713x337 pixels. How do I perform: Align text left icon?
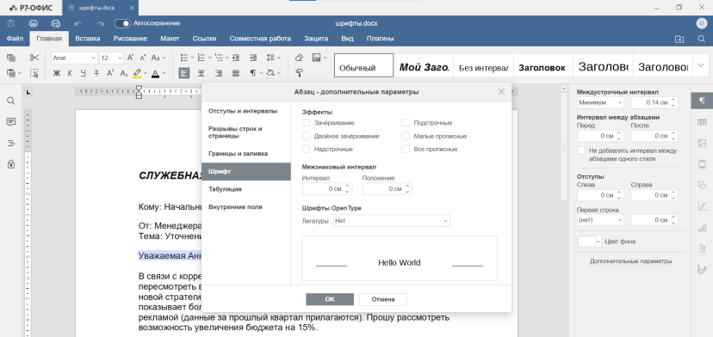[183, 73]
